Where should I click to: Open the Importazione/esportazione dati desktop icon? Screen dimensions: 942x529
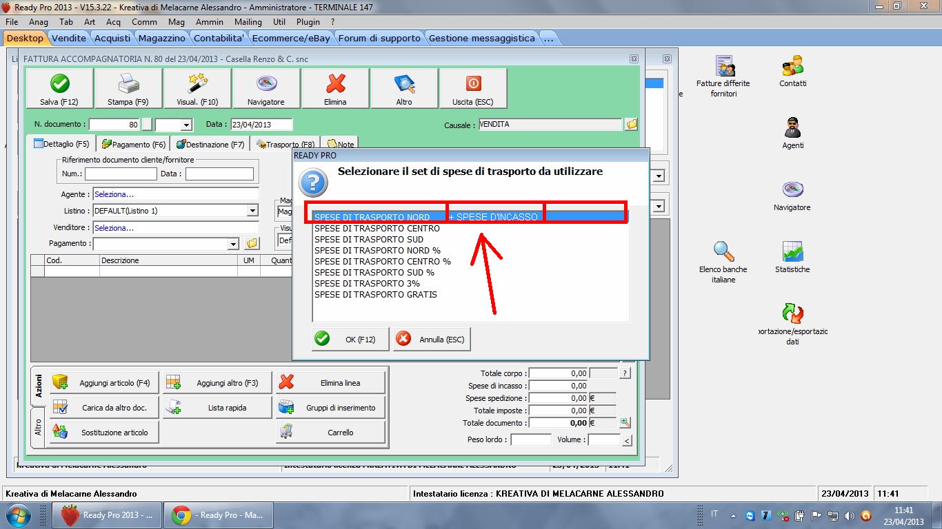coord(792,324)
